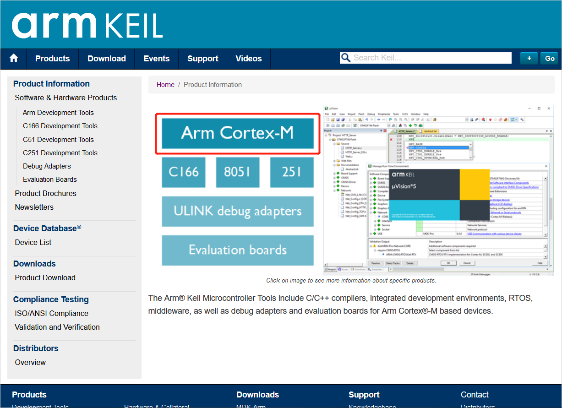Image resolution: width=562 pixels, height=408 pixels.
Task: Open Downloads heading in sidebar
Action: [x=34, y=264]
